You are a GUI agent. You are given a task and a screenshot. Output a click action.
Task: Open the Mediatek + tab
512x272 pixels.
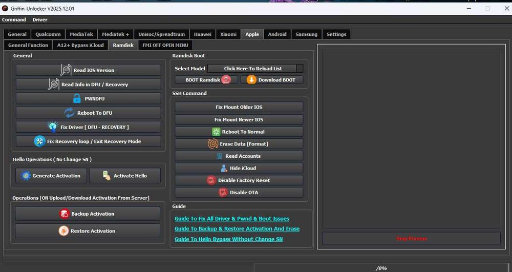(116, 34)
